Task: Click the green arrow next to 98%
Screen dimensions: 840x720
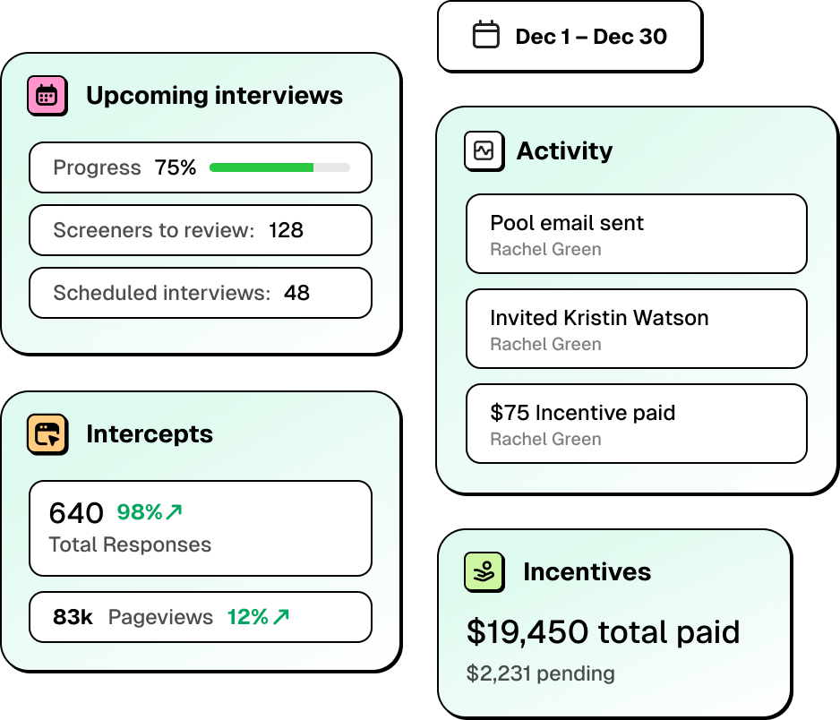Action: (x=175, y=512)
